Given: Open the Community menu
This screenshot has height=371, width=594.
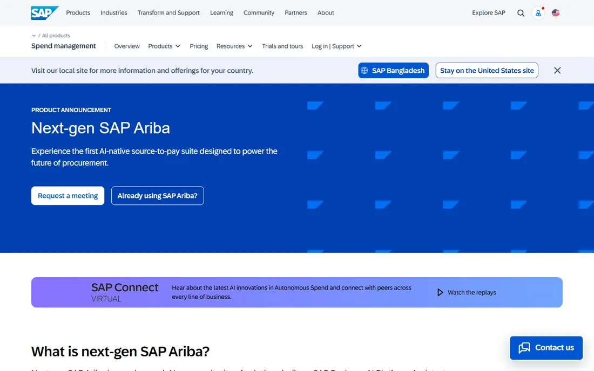Looking at the screenshot, I should click(259, 13).
